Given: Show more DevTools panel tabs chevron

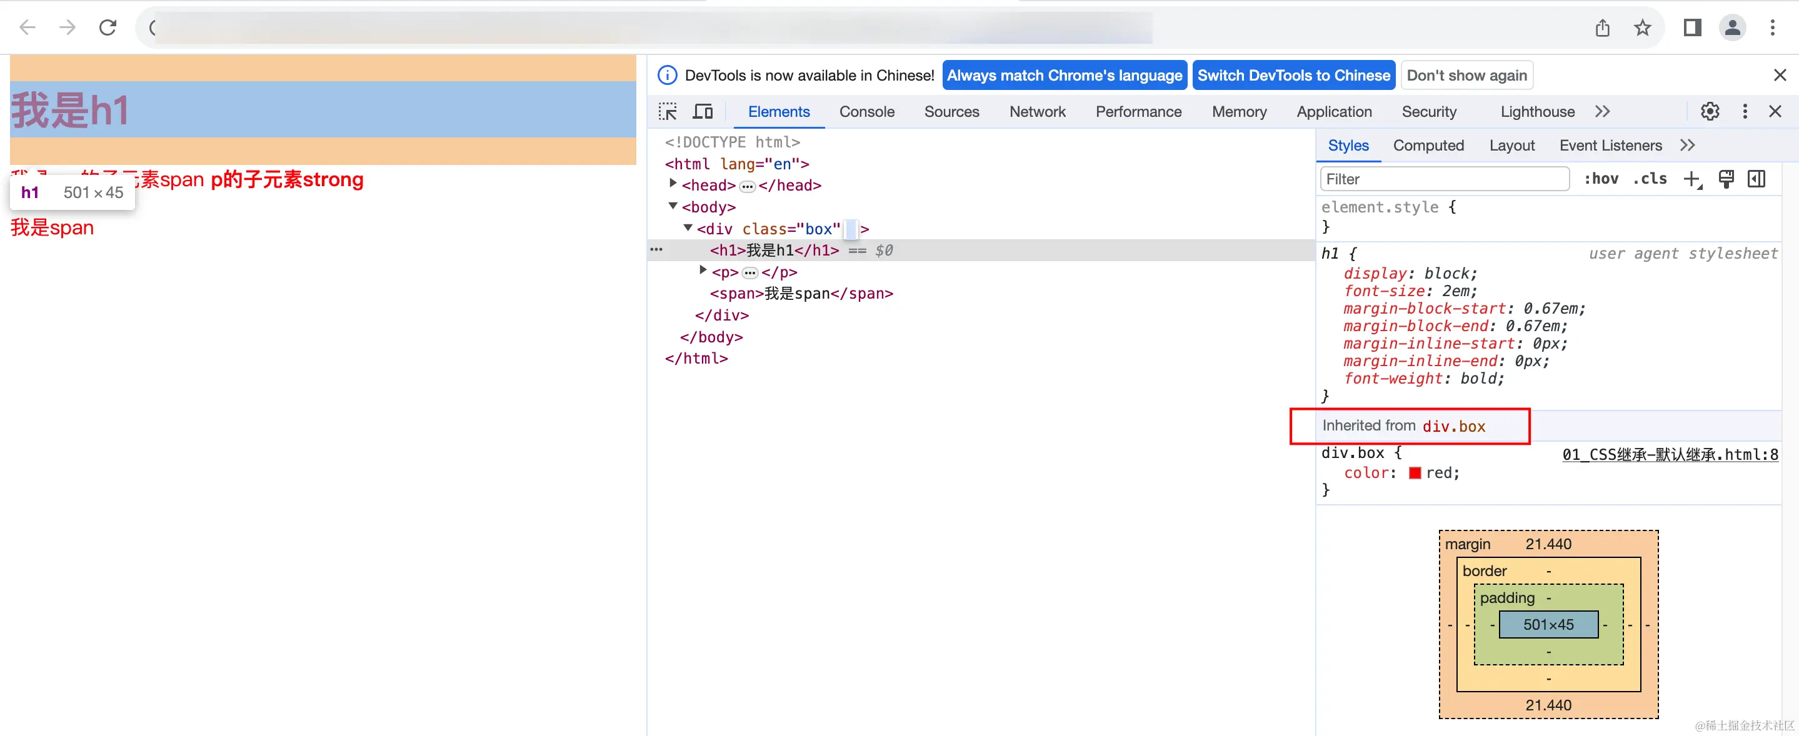Looking at the screenshot, I should click(1603, 112).
